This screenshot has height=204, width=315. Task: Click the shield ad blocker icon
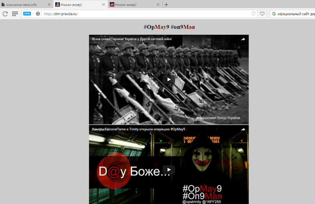(x=254, y=14)
